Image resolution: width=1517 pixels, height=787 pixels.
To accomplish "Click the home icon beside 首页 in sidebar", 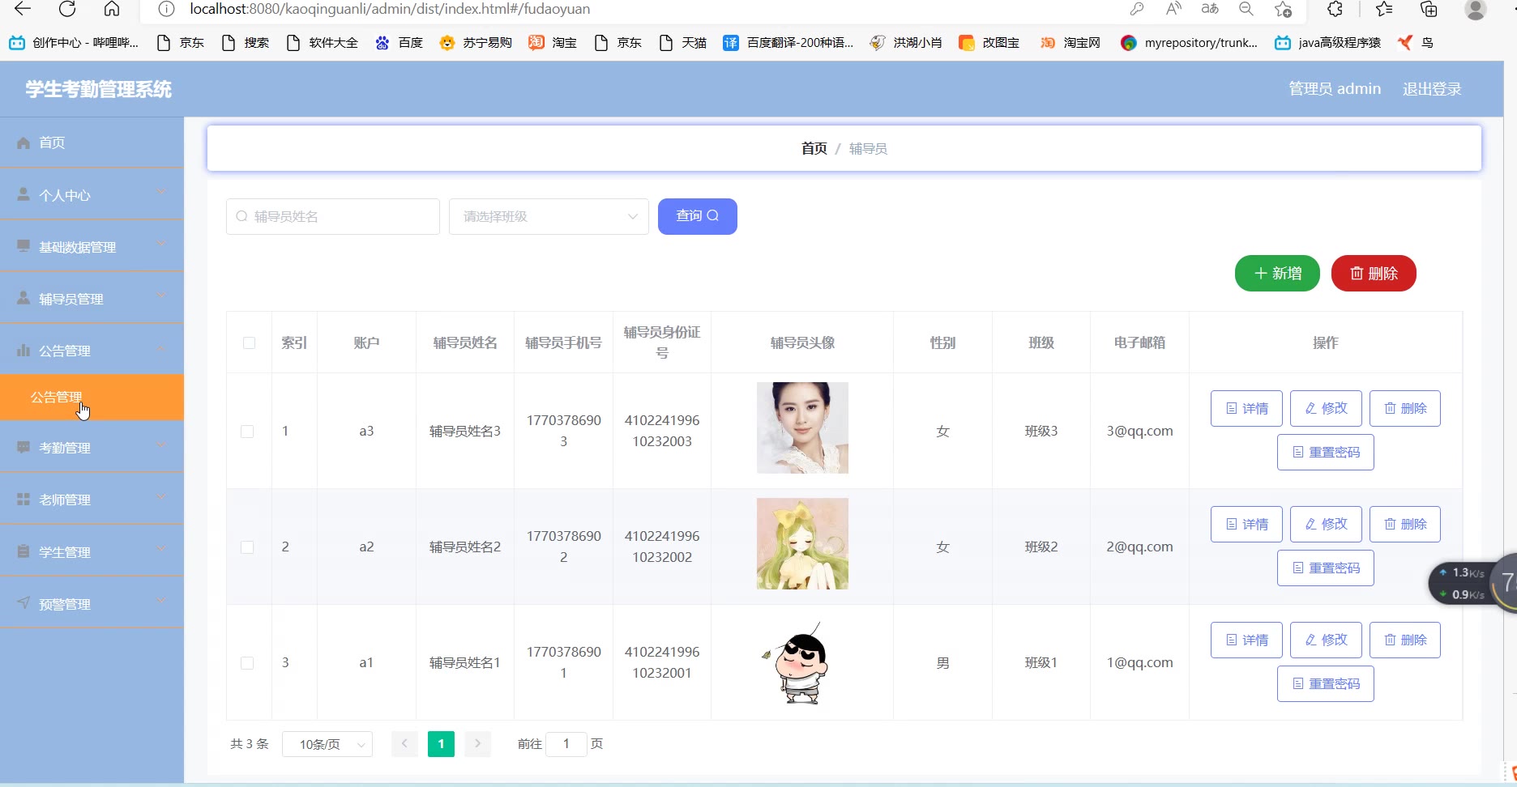I will (24, 143).
